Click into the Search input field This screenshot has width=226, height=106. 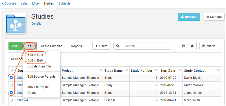point(146,46)
